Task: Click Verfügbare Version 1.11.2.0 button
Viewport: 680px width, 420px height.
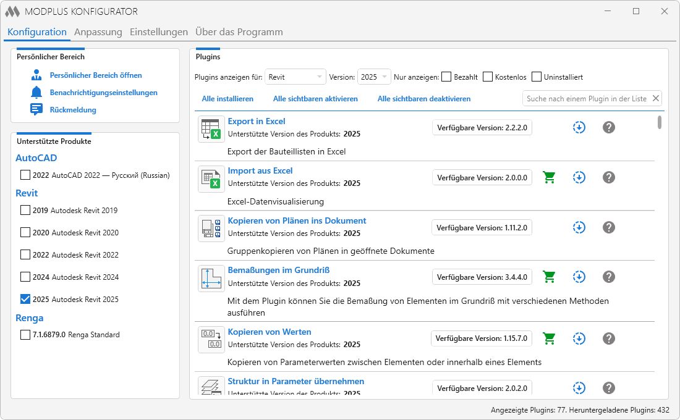Action: [x=482, y=227]
